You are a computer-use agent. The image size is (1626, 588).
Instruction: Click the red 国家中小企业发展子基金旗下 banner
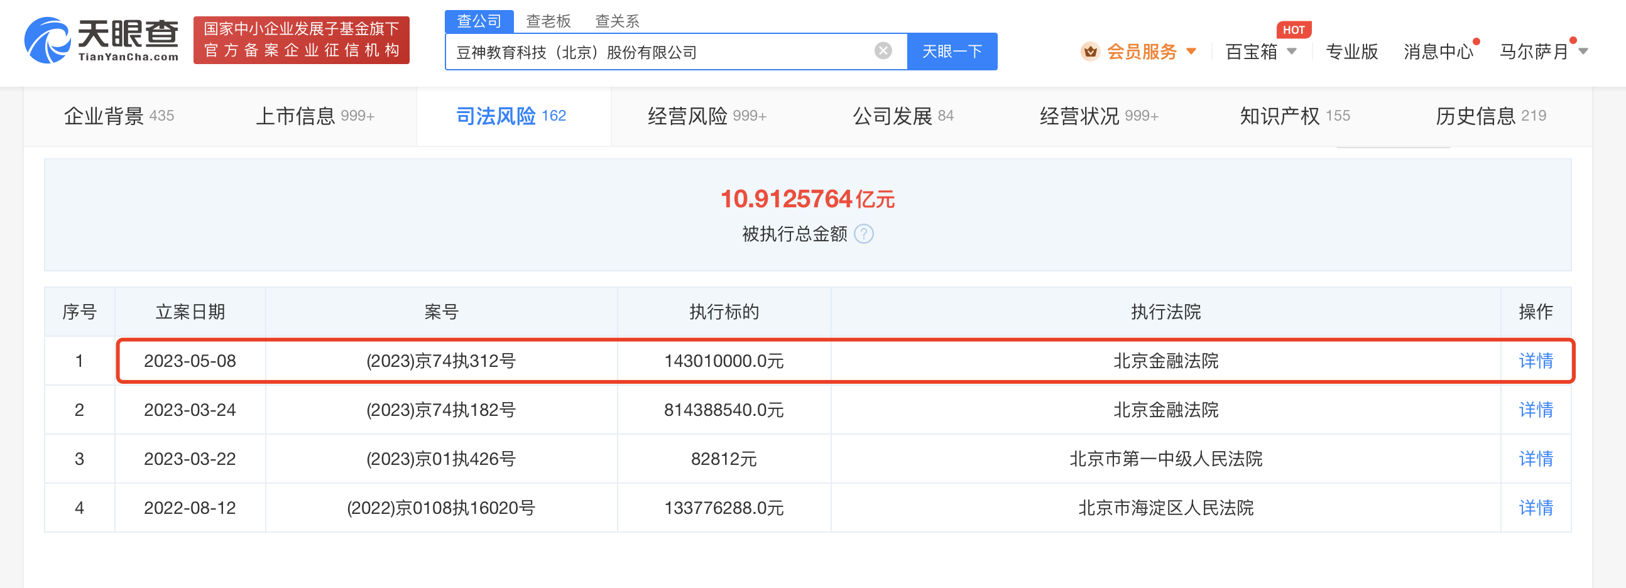tap(301, 40)
